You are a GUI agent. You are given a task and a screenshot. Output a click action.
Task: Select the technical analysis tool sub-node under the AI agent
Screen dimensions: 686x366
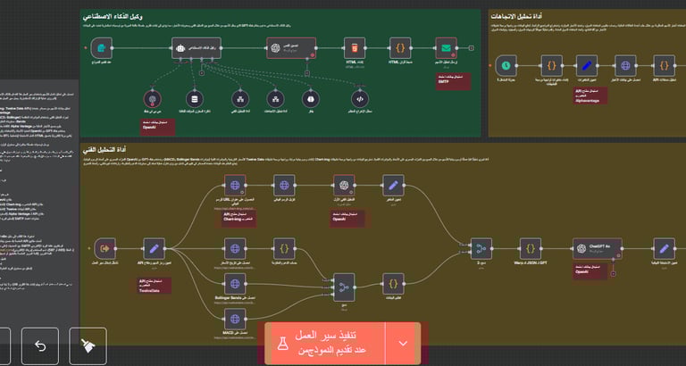[240, 99]
